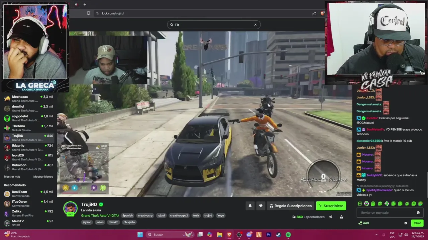The width and height of the screenshot is (428, 240).
Task: Expand list with Mostrar más
Action: click(x=12, y=177)
